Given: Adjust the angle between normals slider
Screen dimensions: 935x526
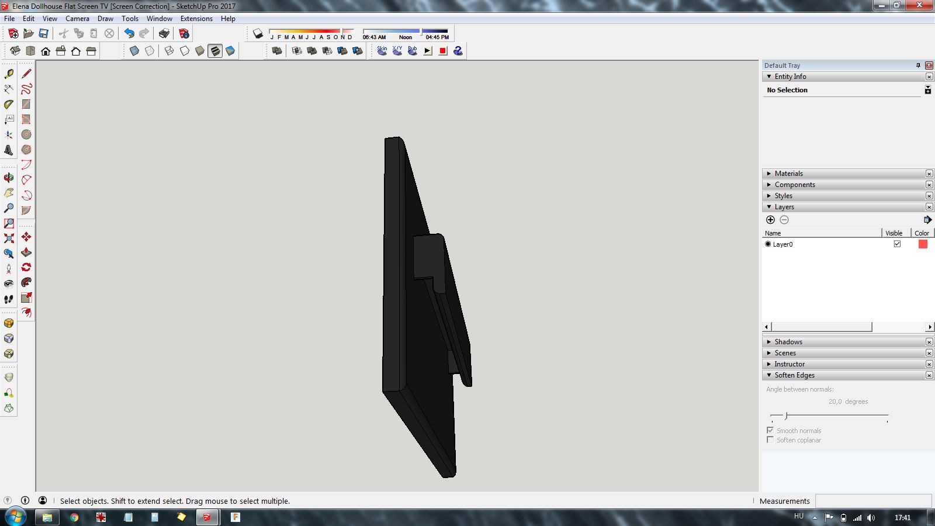Looking at the screenshot, I should 787,416.
